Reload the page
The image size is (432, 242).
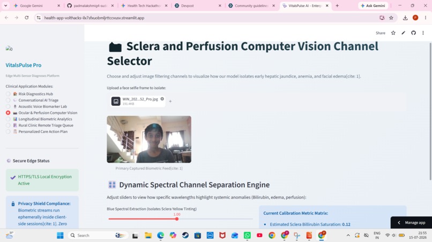(x=27, y=18)
